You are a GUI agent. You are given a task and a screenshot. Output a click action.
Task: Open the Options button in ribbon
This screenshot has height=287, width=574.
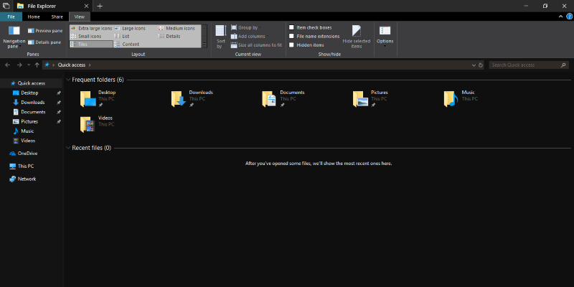[385, 34]
